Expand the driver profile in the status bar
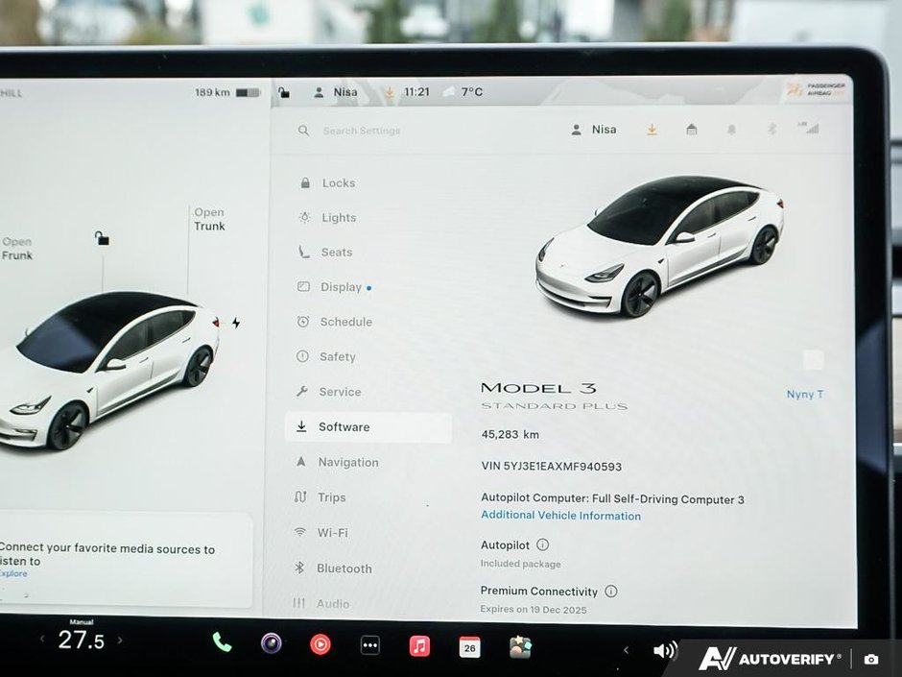 pyautogui.click(x=336, y=91)
